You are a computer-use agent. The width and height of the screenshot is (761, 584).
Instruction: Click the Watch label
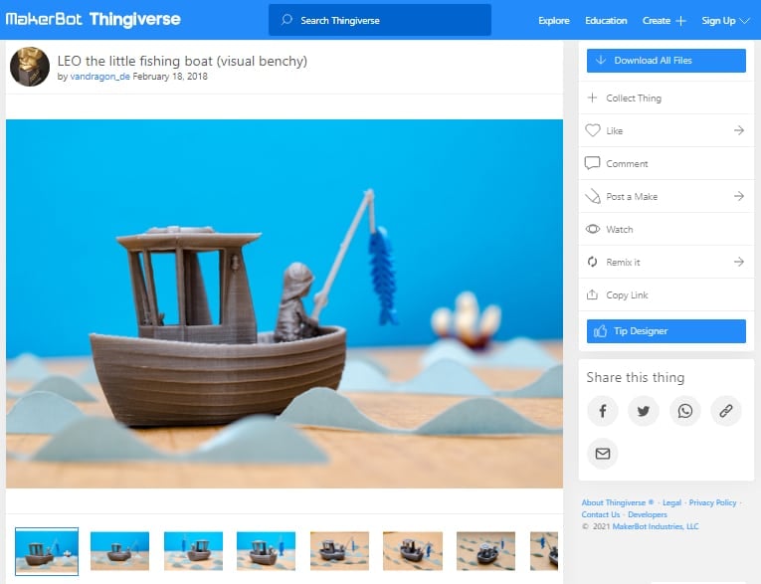click(x=620, y=230)
